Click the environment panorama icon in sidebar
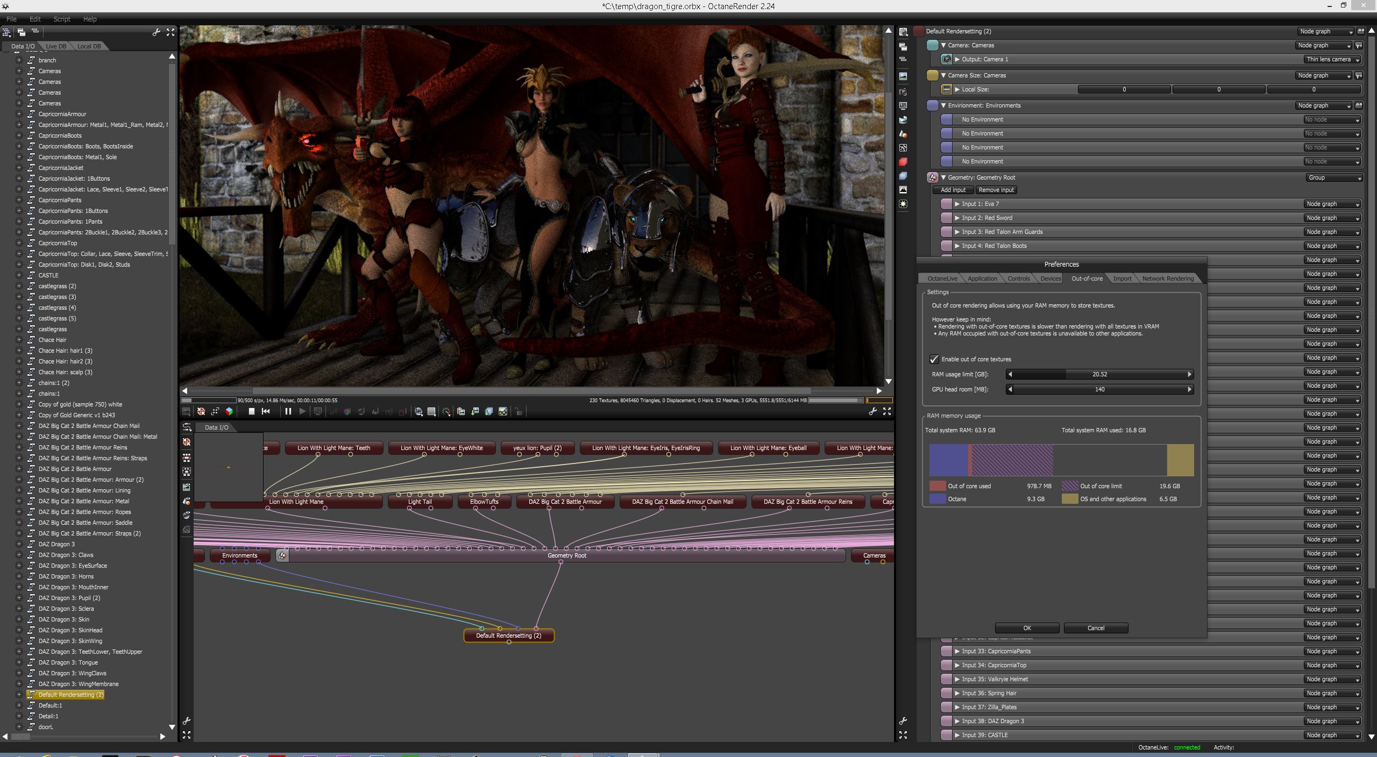The height and width of the screenshot is (757, 1377). [x=903, y=120]
